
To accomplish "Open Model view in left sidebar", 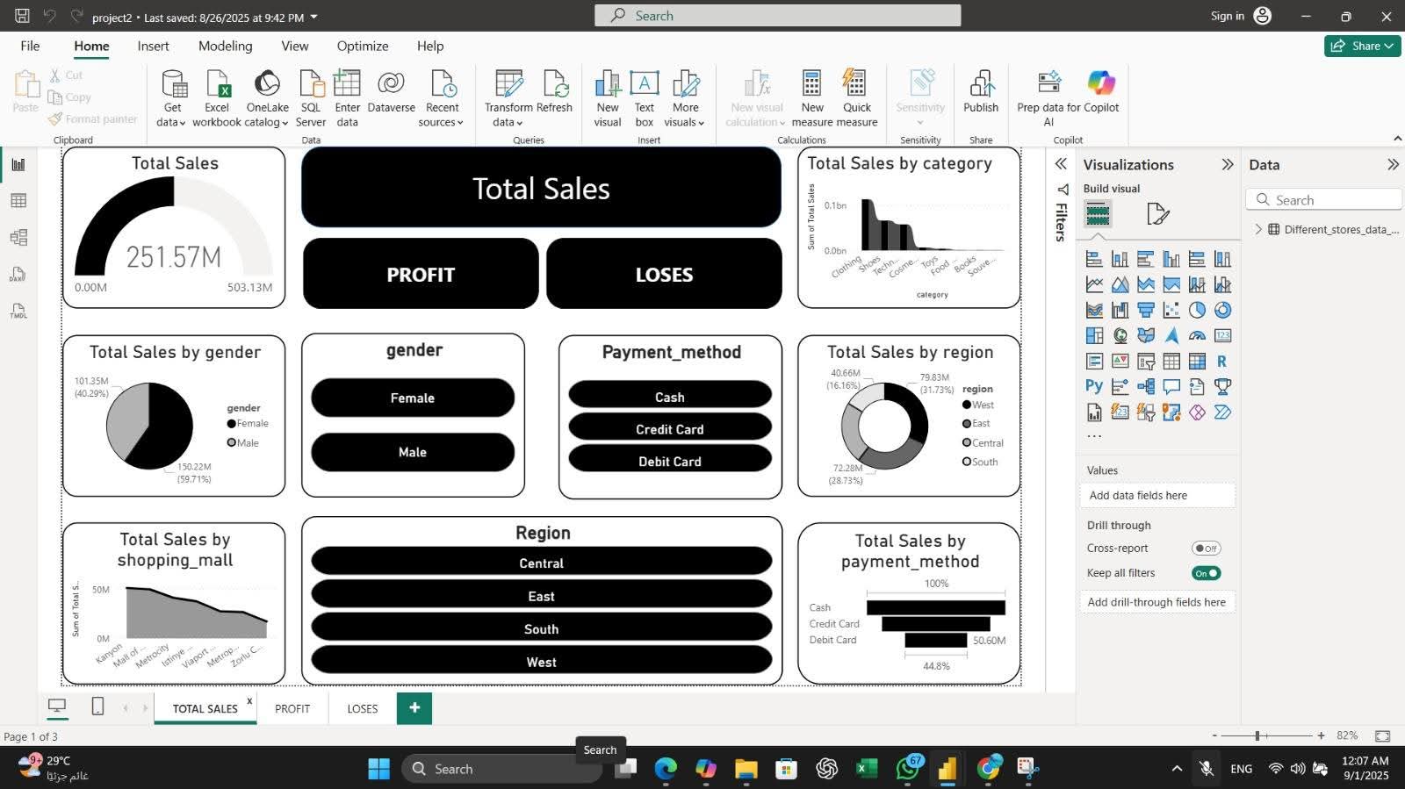I will coord(18,238).
